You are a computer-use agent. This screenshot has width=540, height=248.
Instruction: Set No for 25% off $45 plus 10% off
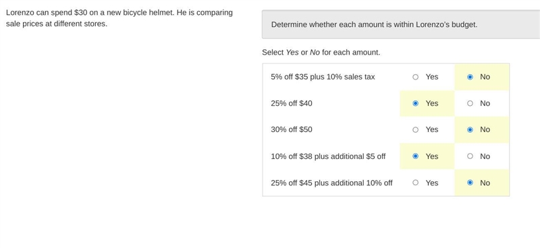click(x=470, y=183)
